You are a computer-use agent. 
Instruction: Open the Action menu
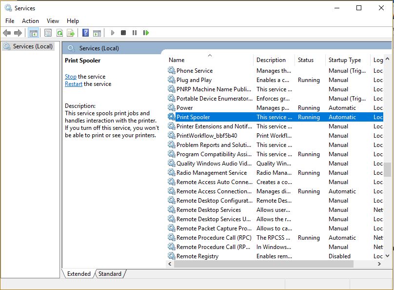tap(30, 21)
